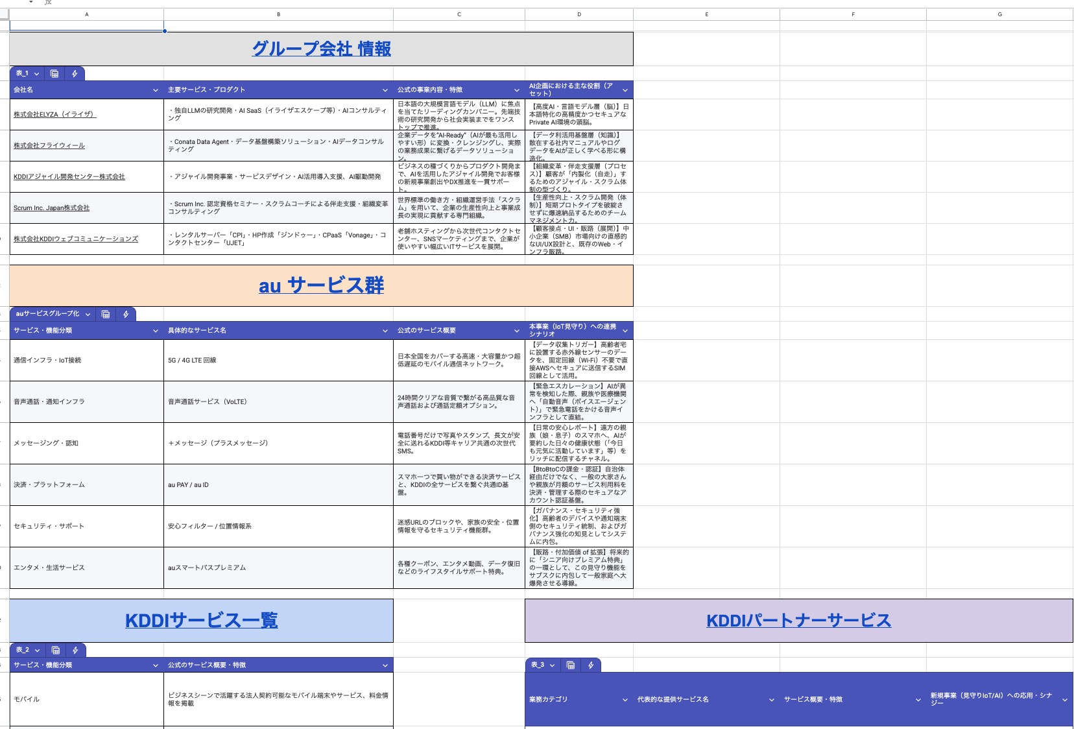Select the cell au PAY / au ID

(279, 485)
